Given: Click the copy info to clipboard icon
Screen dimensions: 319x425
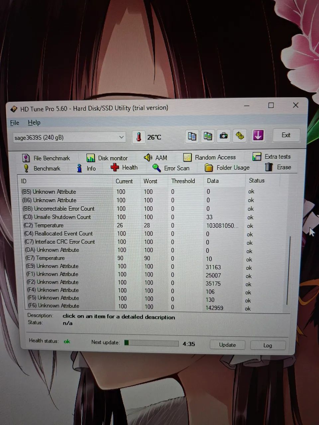Looking at the screenshot, I should 192,136.
